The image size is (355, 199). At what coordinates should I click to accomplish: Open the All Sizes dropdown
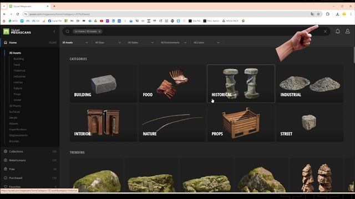[x=108, y=43]
